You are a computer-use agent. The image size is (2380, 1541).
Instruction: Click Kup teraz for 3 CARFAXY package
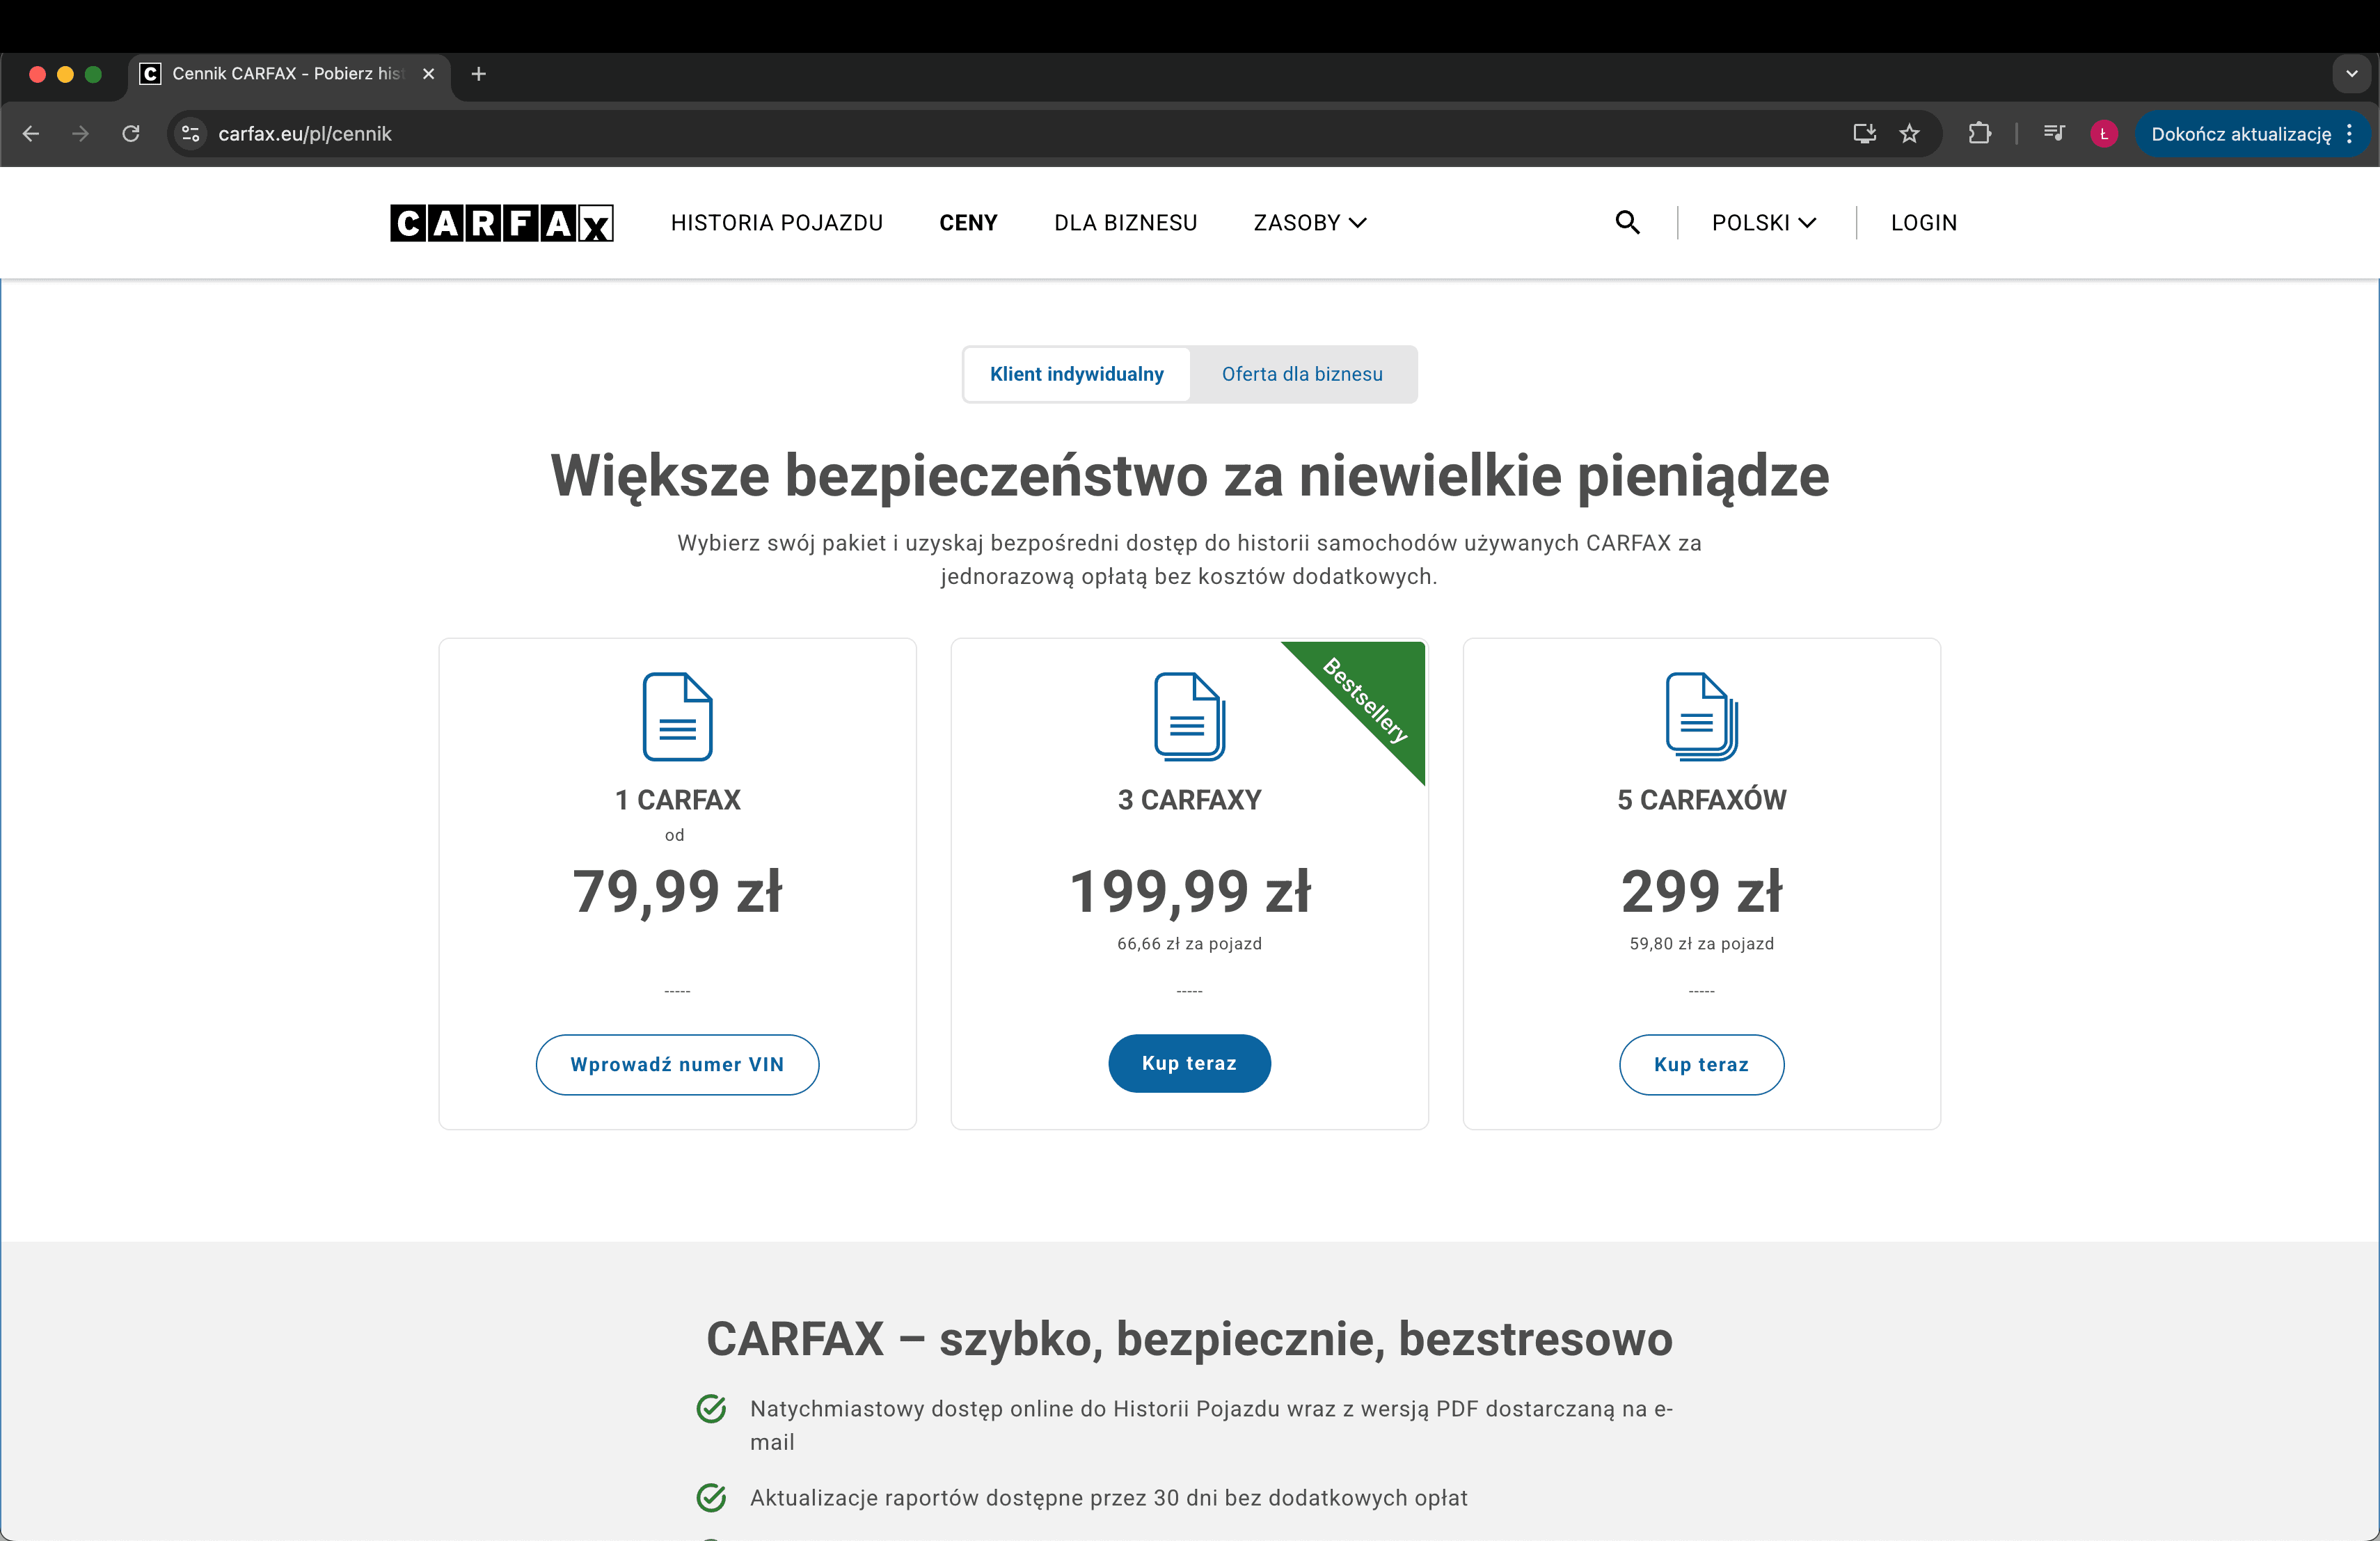point(1189,1063)
